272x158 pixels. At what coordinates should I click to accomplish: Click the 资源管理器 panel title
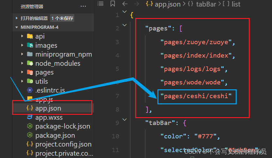click(32, 7)
